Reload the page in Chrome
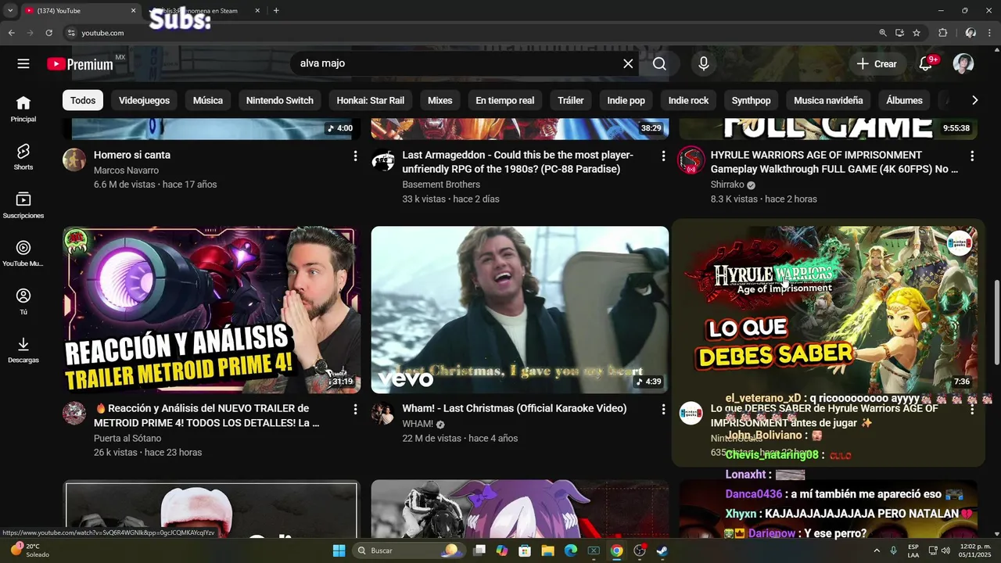Viewport: 1001px width, 563px height. coord(48,33)
